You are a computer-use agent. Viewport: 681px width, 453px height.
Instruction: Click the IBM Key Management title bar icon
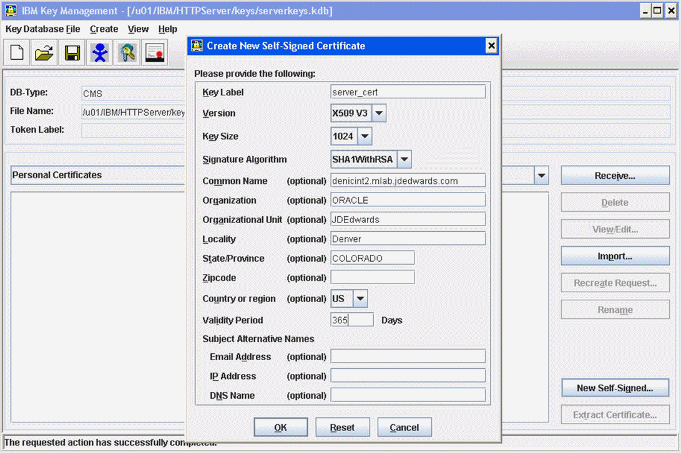point(11,11)
